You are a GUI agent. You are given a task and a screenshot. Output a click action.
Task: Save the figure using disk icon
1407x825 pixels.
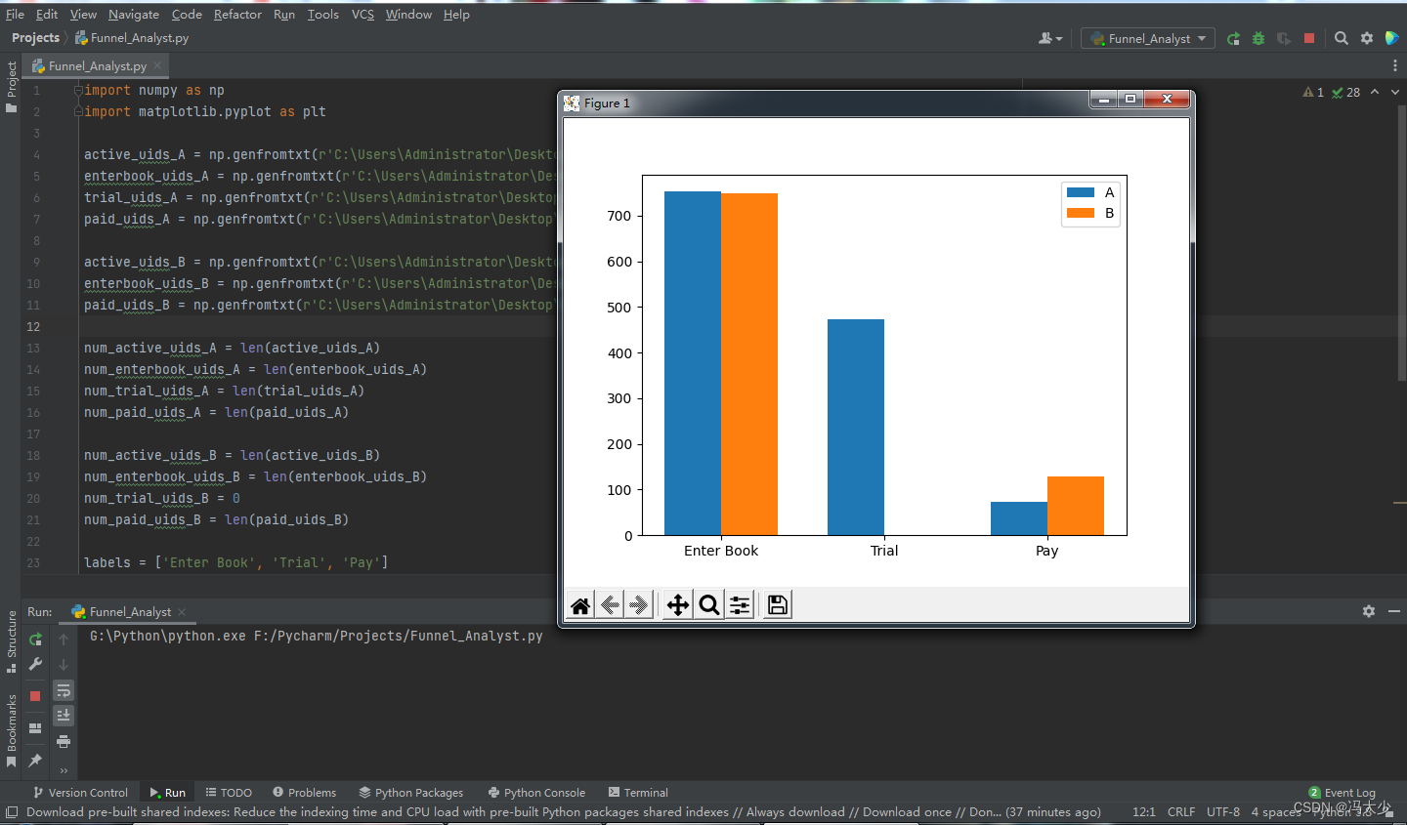click(x=778, y=605)
